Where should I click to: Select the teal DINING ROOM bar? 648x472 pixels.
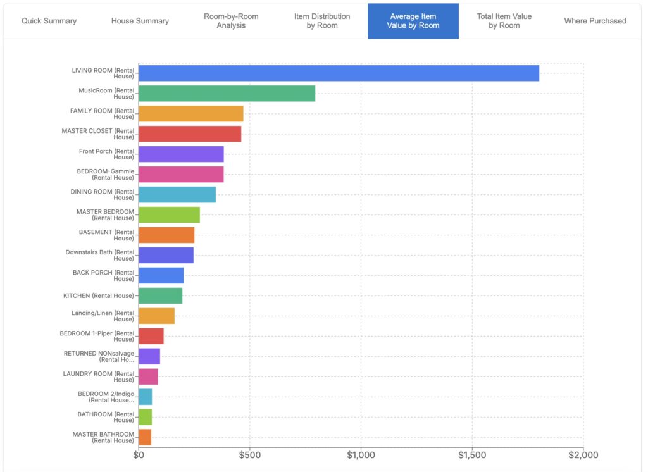(177, 195)
